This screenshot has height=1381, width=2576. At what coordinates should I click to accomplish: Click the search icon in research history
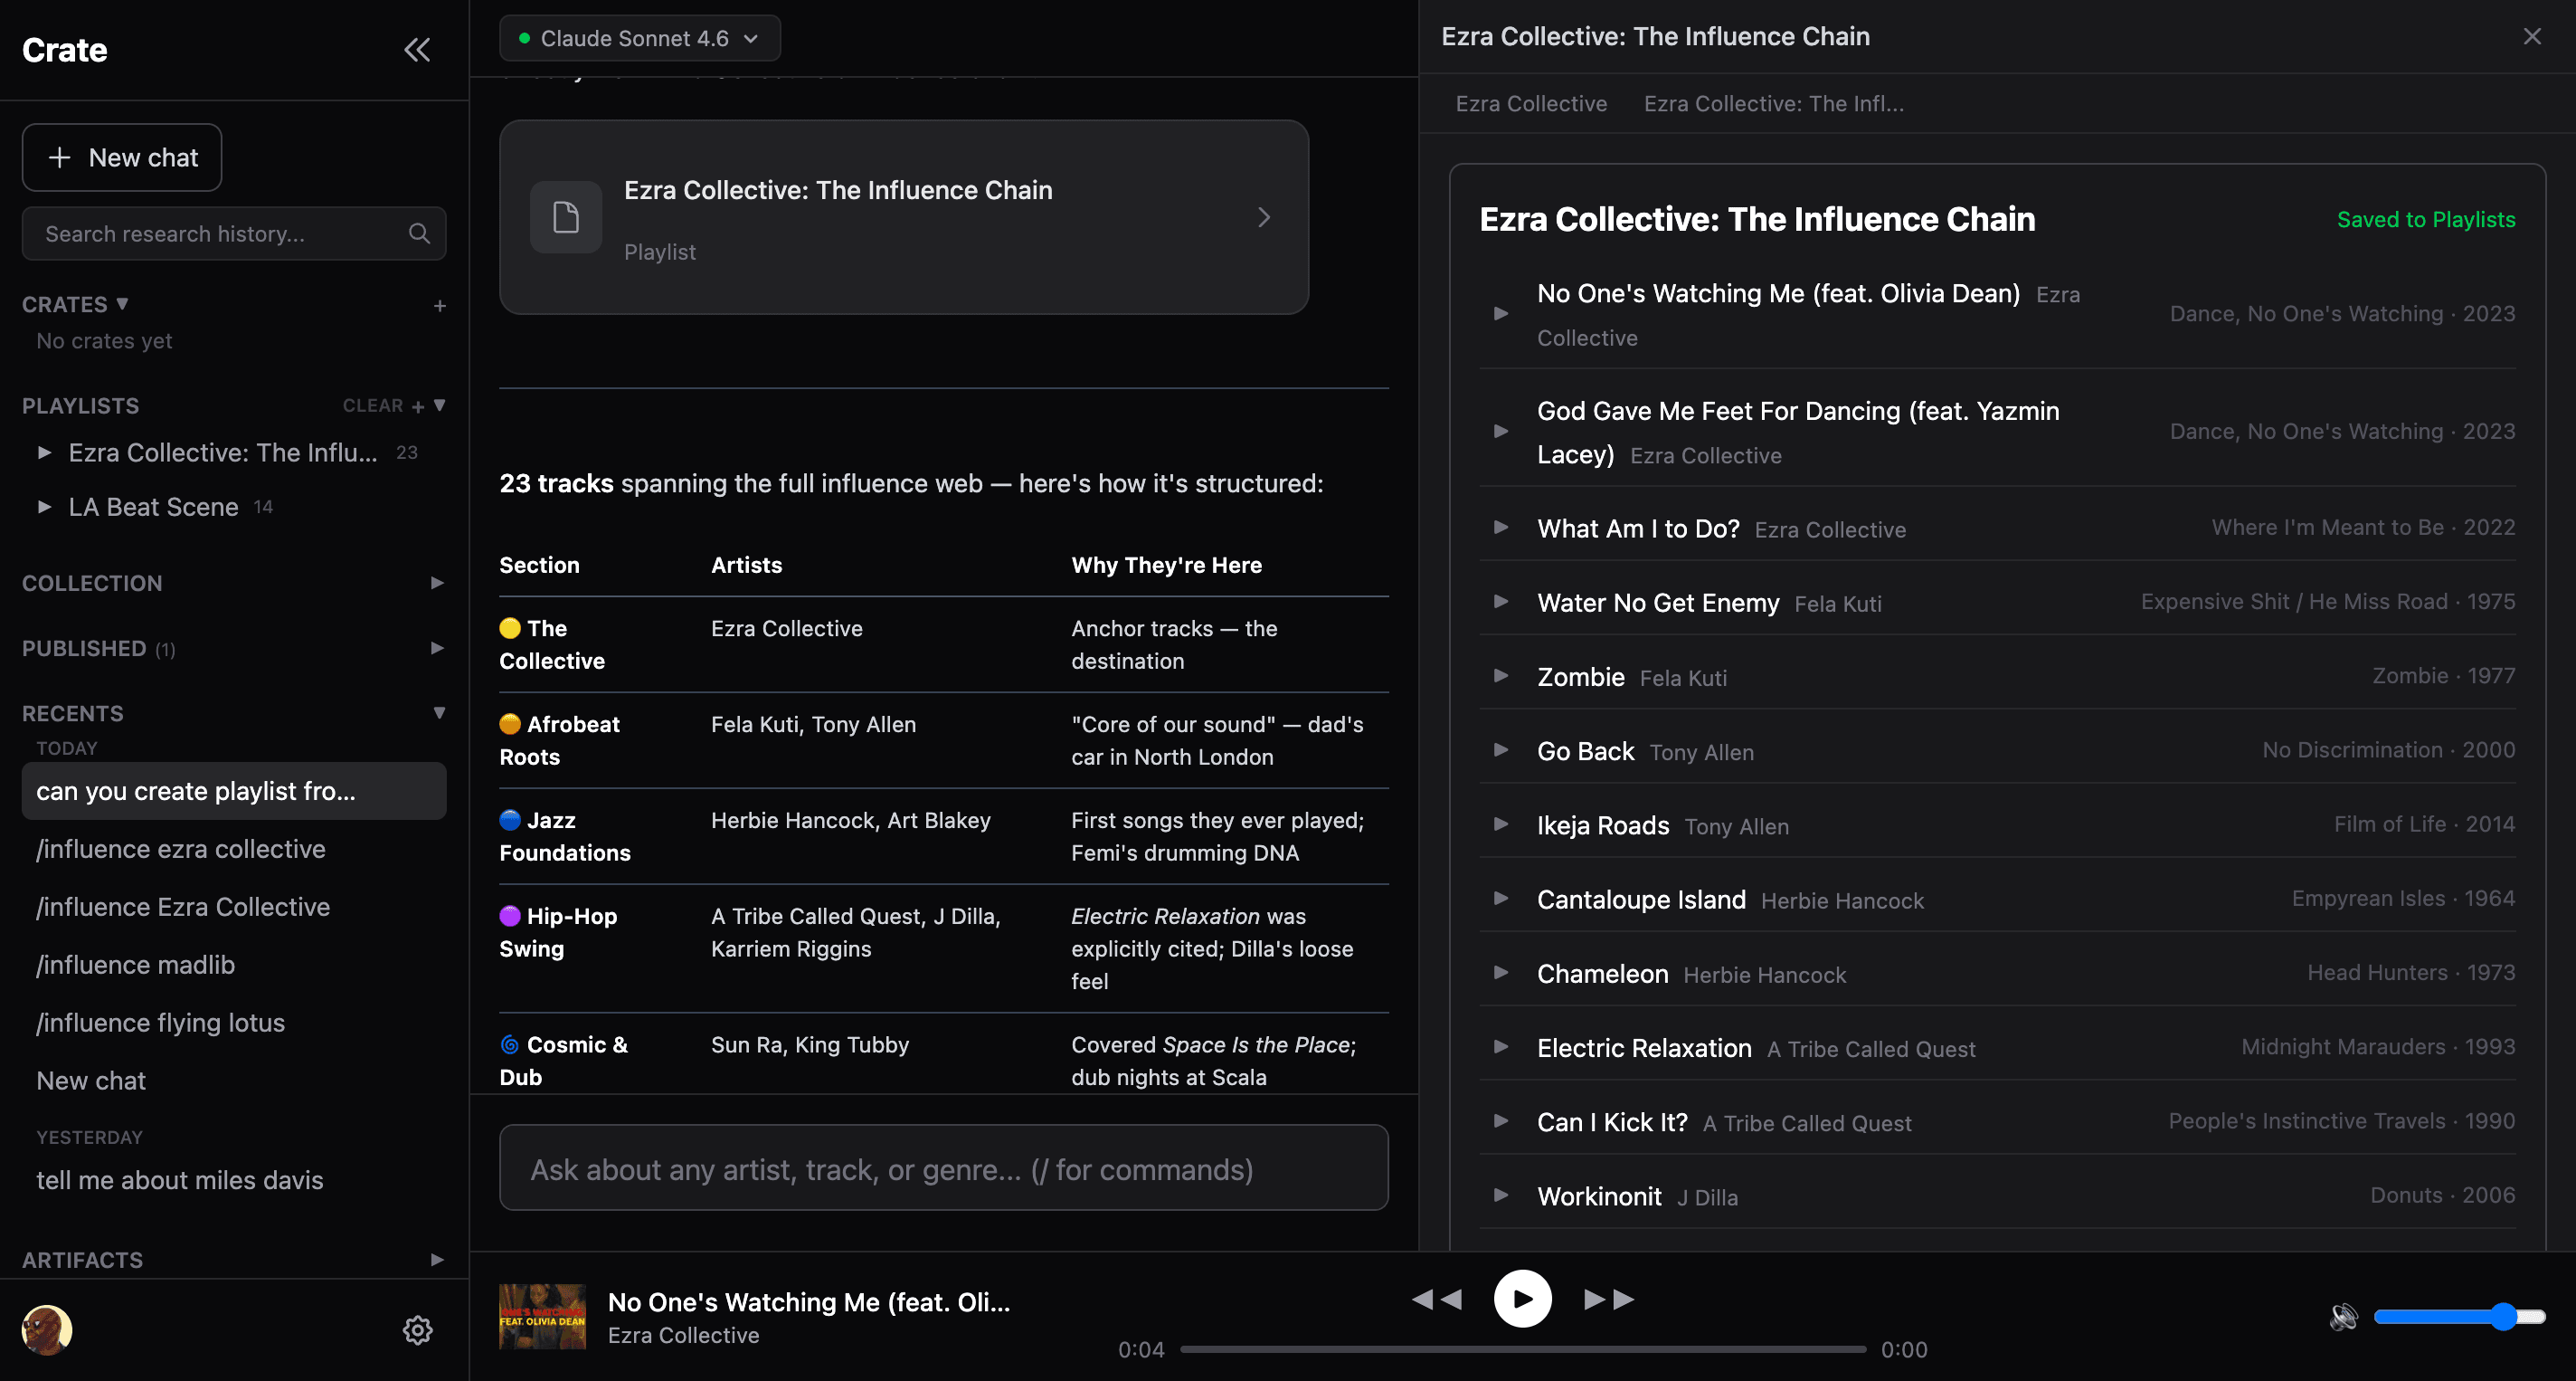coord(419,233)
